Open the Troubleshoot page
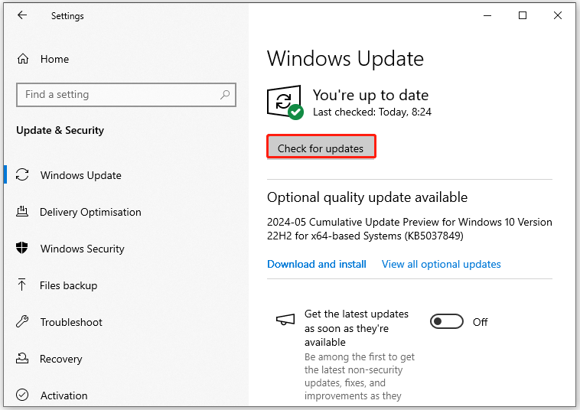This screenshot has width=580, height=410. click(x=71, y=322)
